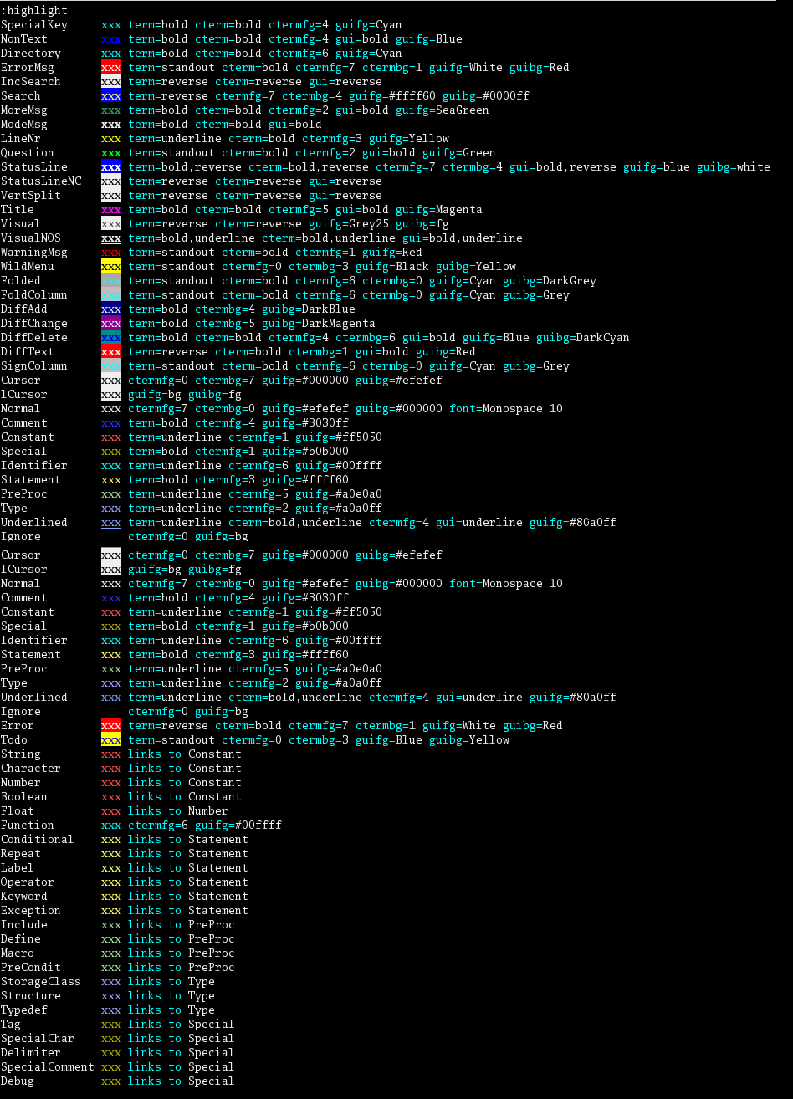Click the Repeat group name
793x1099 pixels.
pyautogui.click(x=21, y=854)
